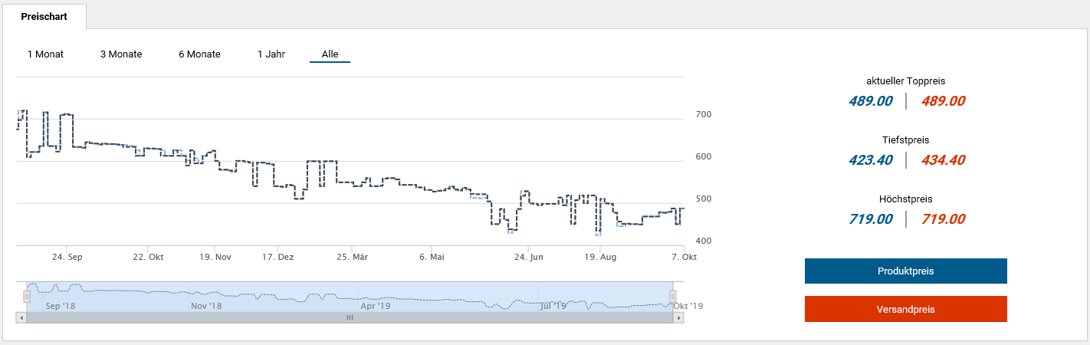Select the 1 Monat time range
The width and height of the screenshot is (1090, 345).
coord(45,54)
